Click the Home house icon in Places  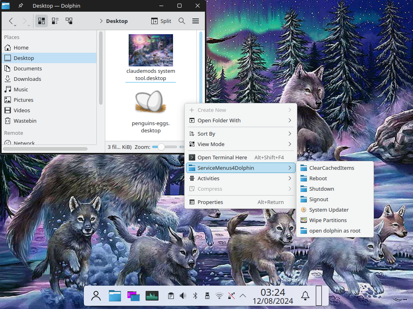pos(8,47)
